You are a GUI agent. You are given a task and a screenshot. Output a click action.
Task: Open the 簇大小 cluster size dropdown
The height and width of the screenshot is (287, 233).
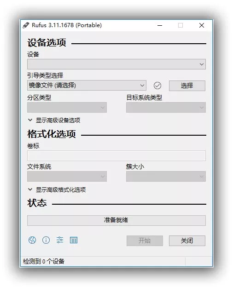coord(166,177)
